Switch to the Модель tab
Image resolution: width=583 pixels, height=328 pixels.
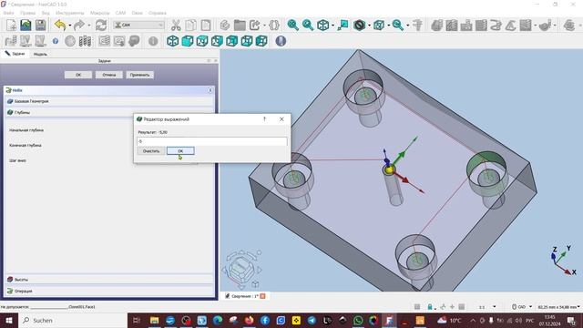click(x=40, y=54)
